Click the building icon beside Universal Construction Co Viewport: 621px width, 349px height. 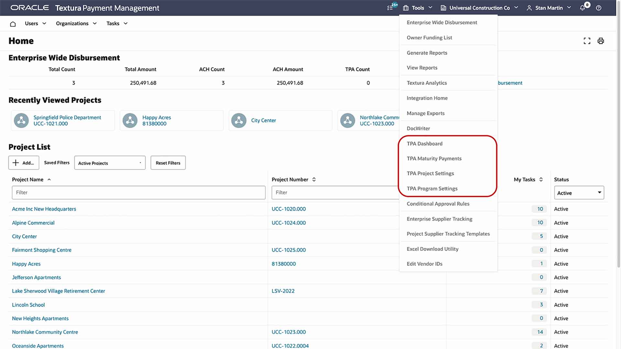tap(442, 8)
